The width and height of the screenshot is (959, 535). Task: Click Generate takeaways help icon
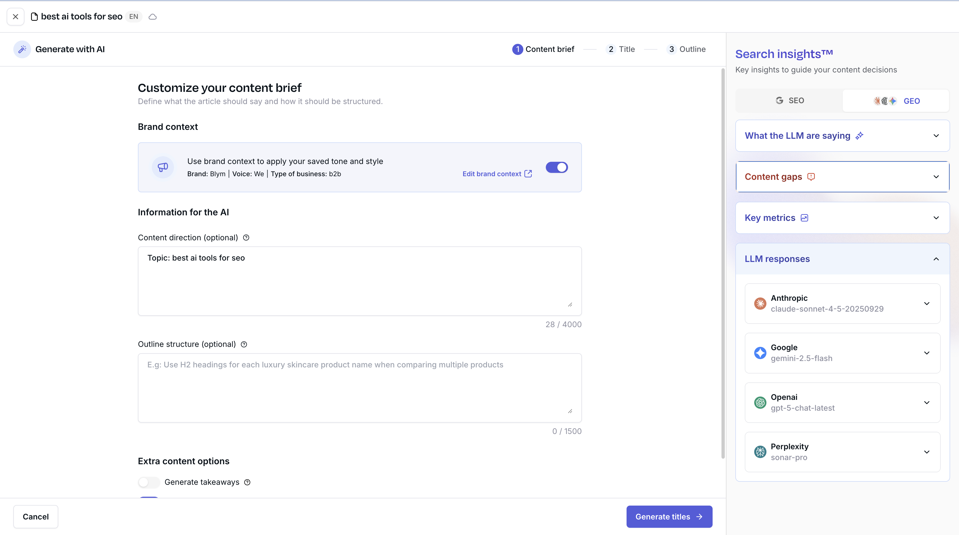[x=247, y=482]
